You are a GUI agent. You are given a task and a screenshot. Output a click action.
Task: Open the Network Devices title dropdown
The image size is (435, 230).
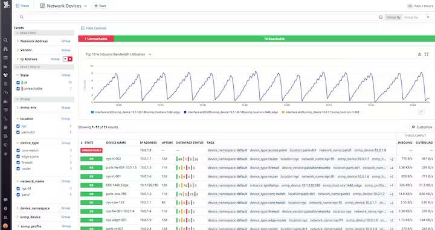click(x=85, y=6)
